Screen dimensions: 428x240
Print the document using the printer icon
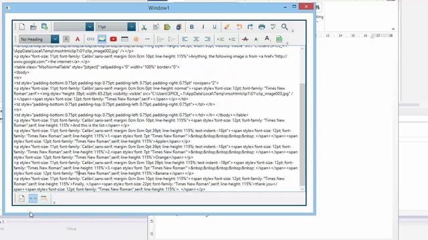[x=261, y=27]
